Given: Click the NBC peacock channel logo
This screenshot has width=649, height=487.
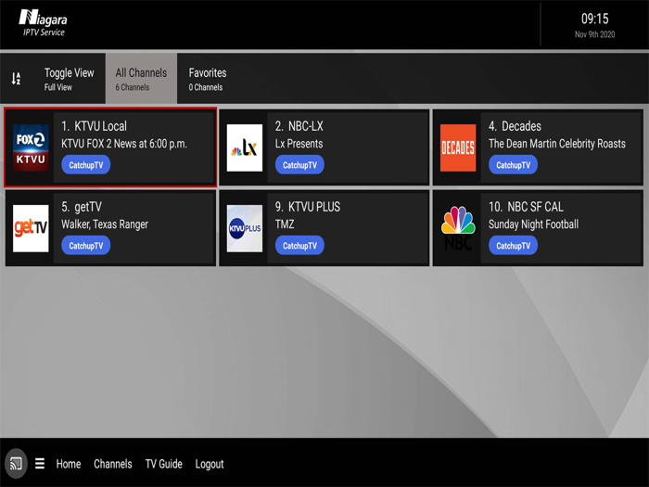Looking at the screenshot, I should point(458,228).
